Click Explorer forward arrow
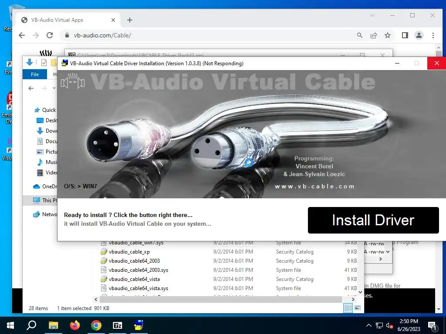The image size is (446, 334). [44, 88]
